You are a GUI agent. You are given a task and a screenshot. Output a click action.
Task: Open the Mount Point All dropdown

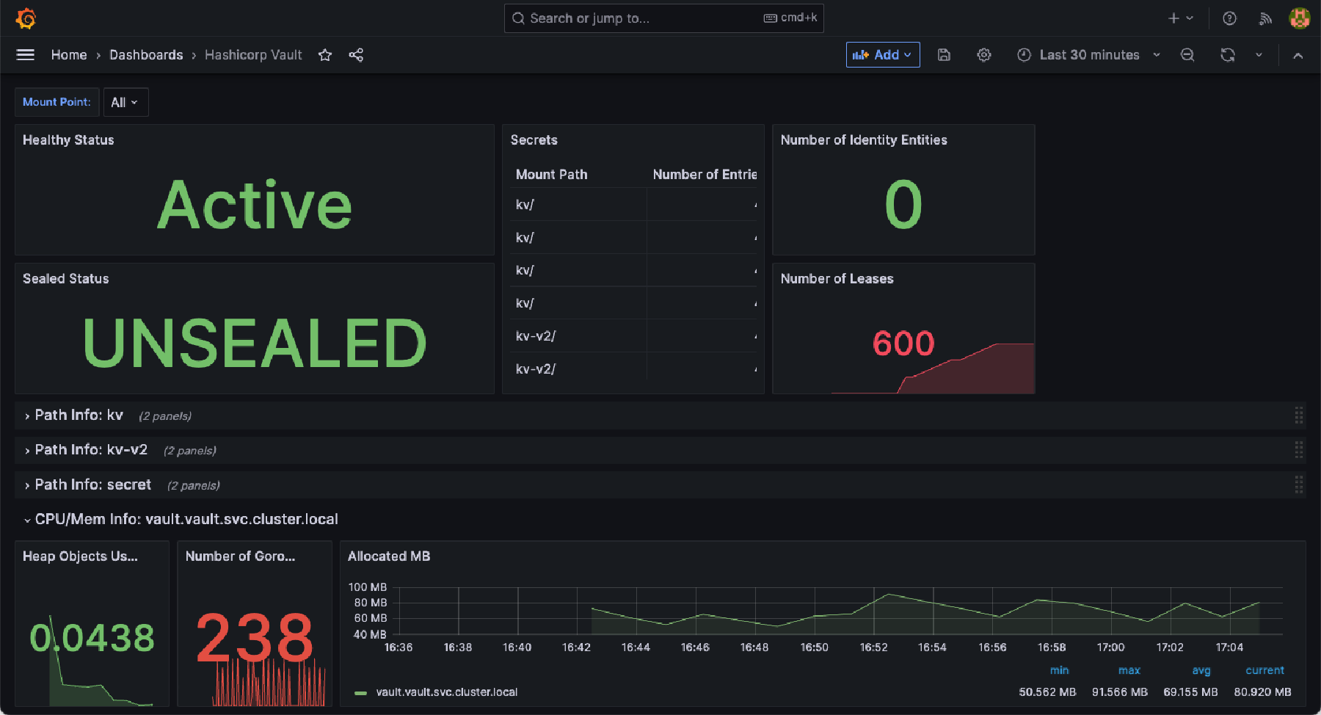pos(125,102)
